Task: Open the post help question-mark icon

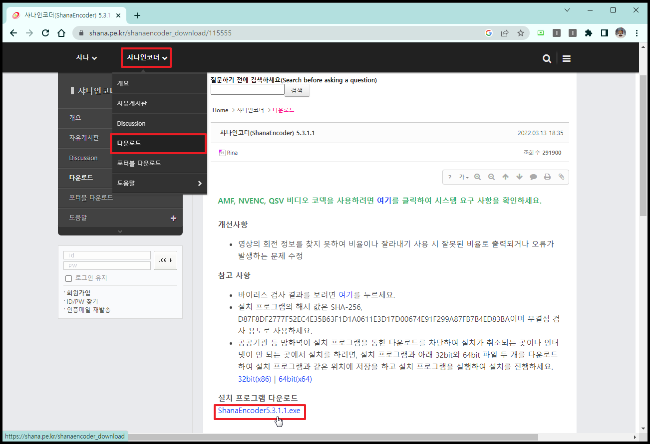Action: [x=449, y=177]
